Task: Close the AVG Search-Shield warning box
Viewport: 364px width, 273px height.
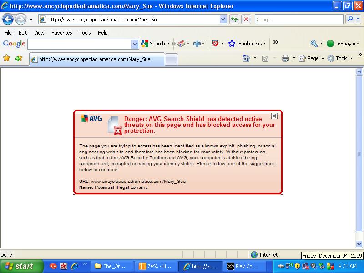Action: click(x=274, y=116)
